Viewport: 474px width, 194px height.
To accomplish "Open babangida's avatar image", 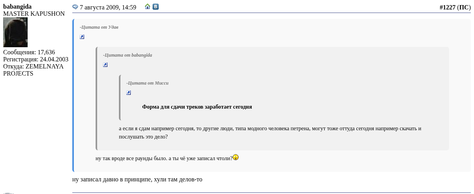I will 15,32.
